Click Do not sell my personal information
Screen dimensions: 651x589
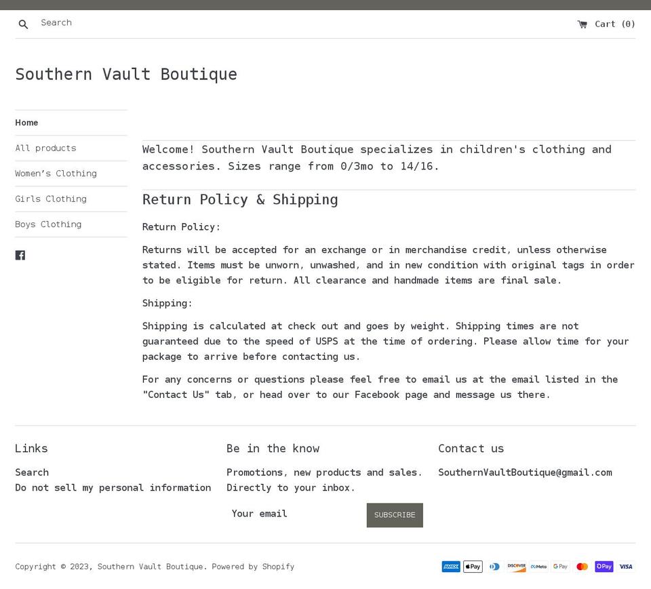point(113,487)
